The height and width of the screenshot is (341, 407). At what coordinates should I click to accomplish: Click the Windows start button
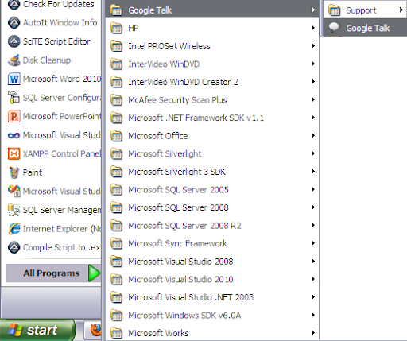[x=37, y=330]
